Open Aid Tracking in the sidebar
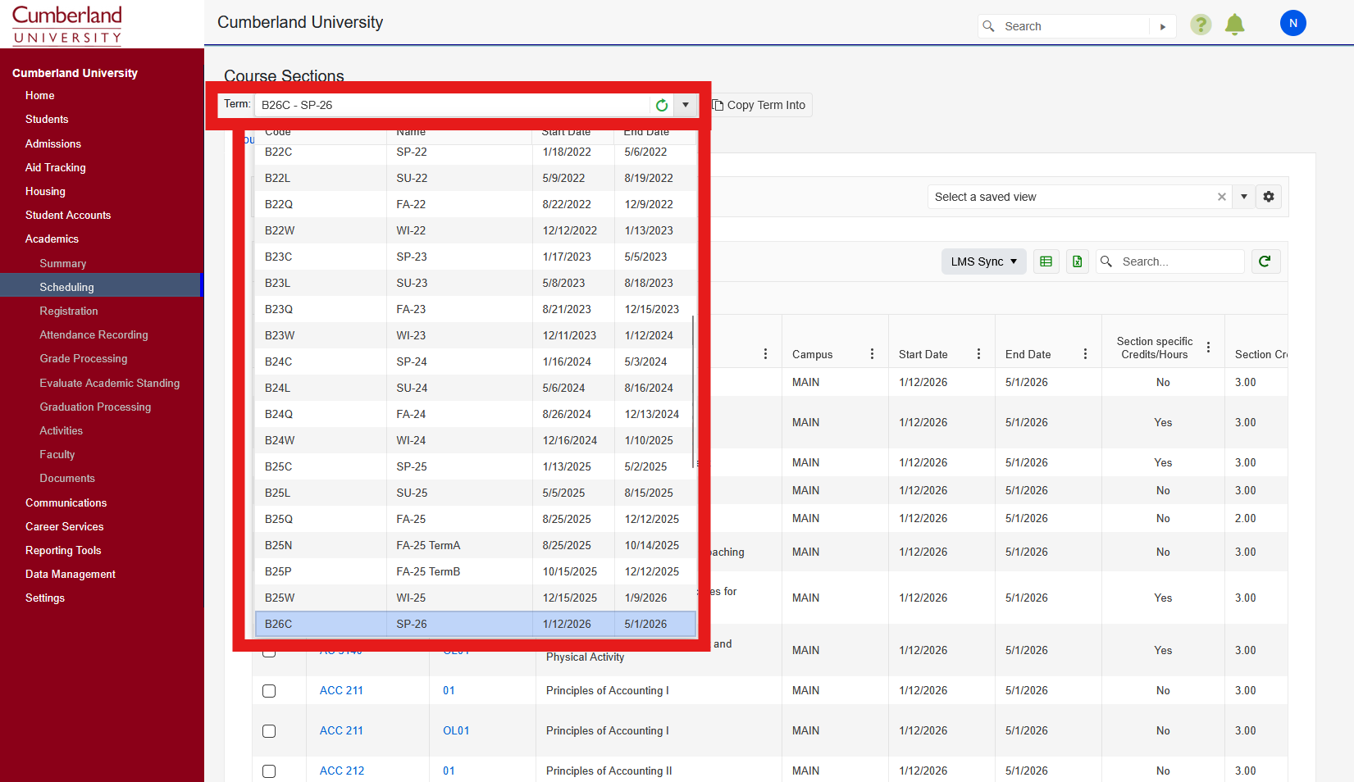 click(56, 167)
